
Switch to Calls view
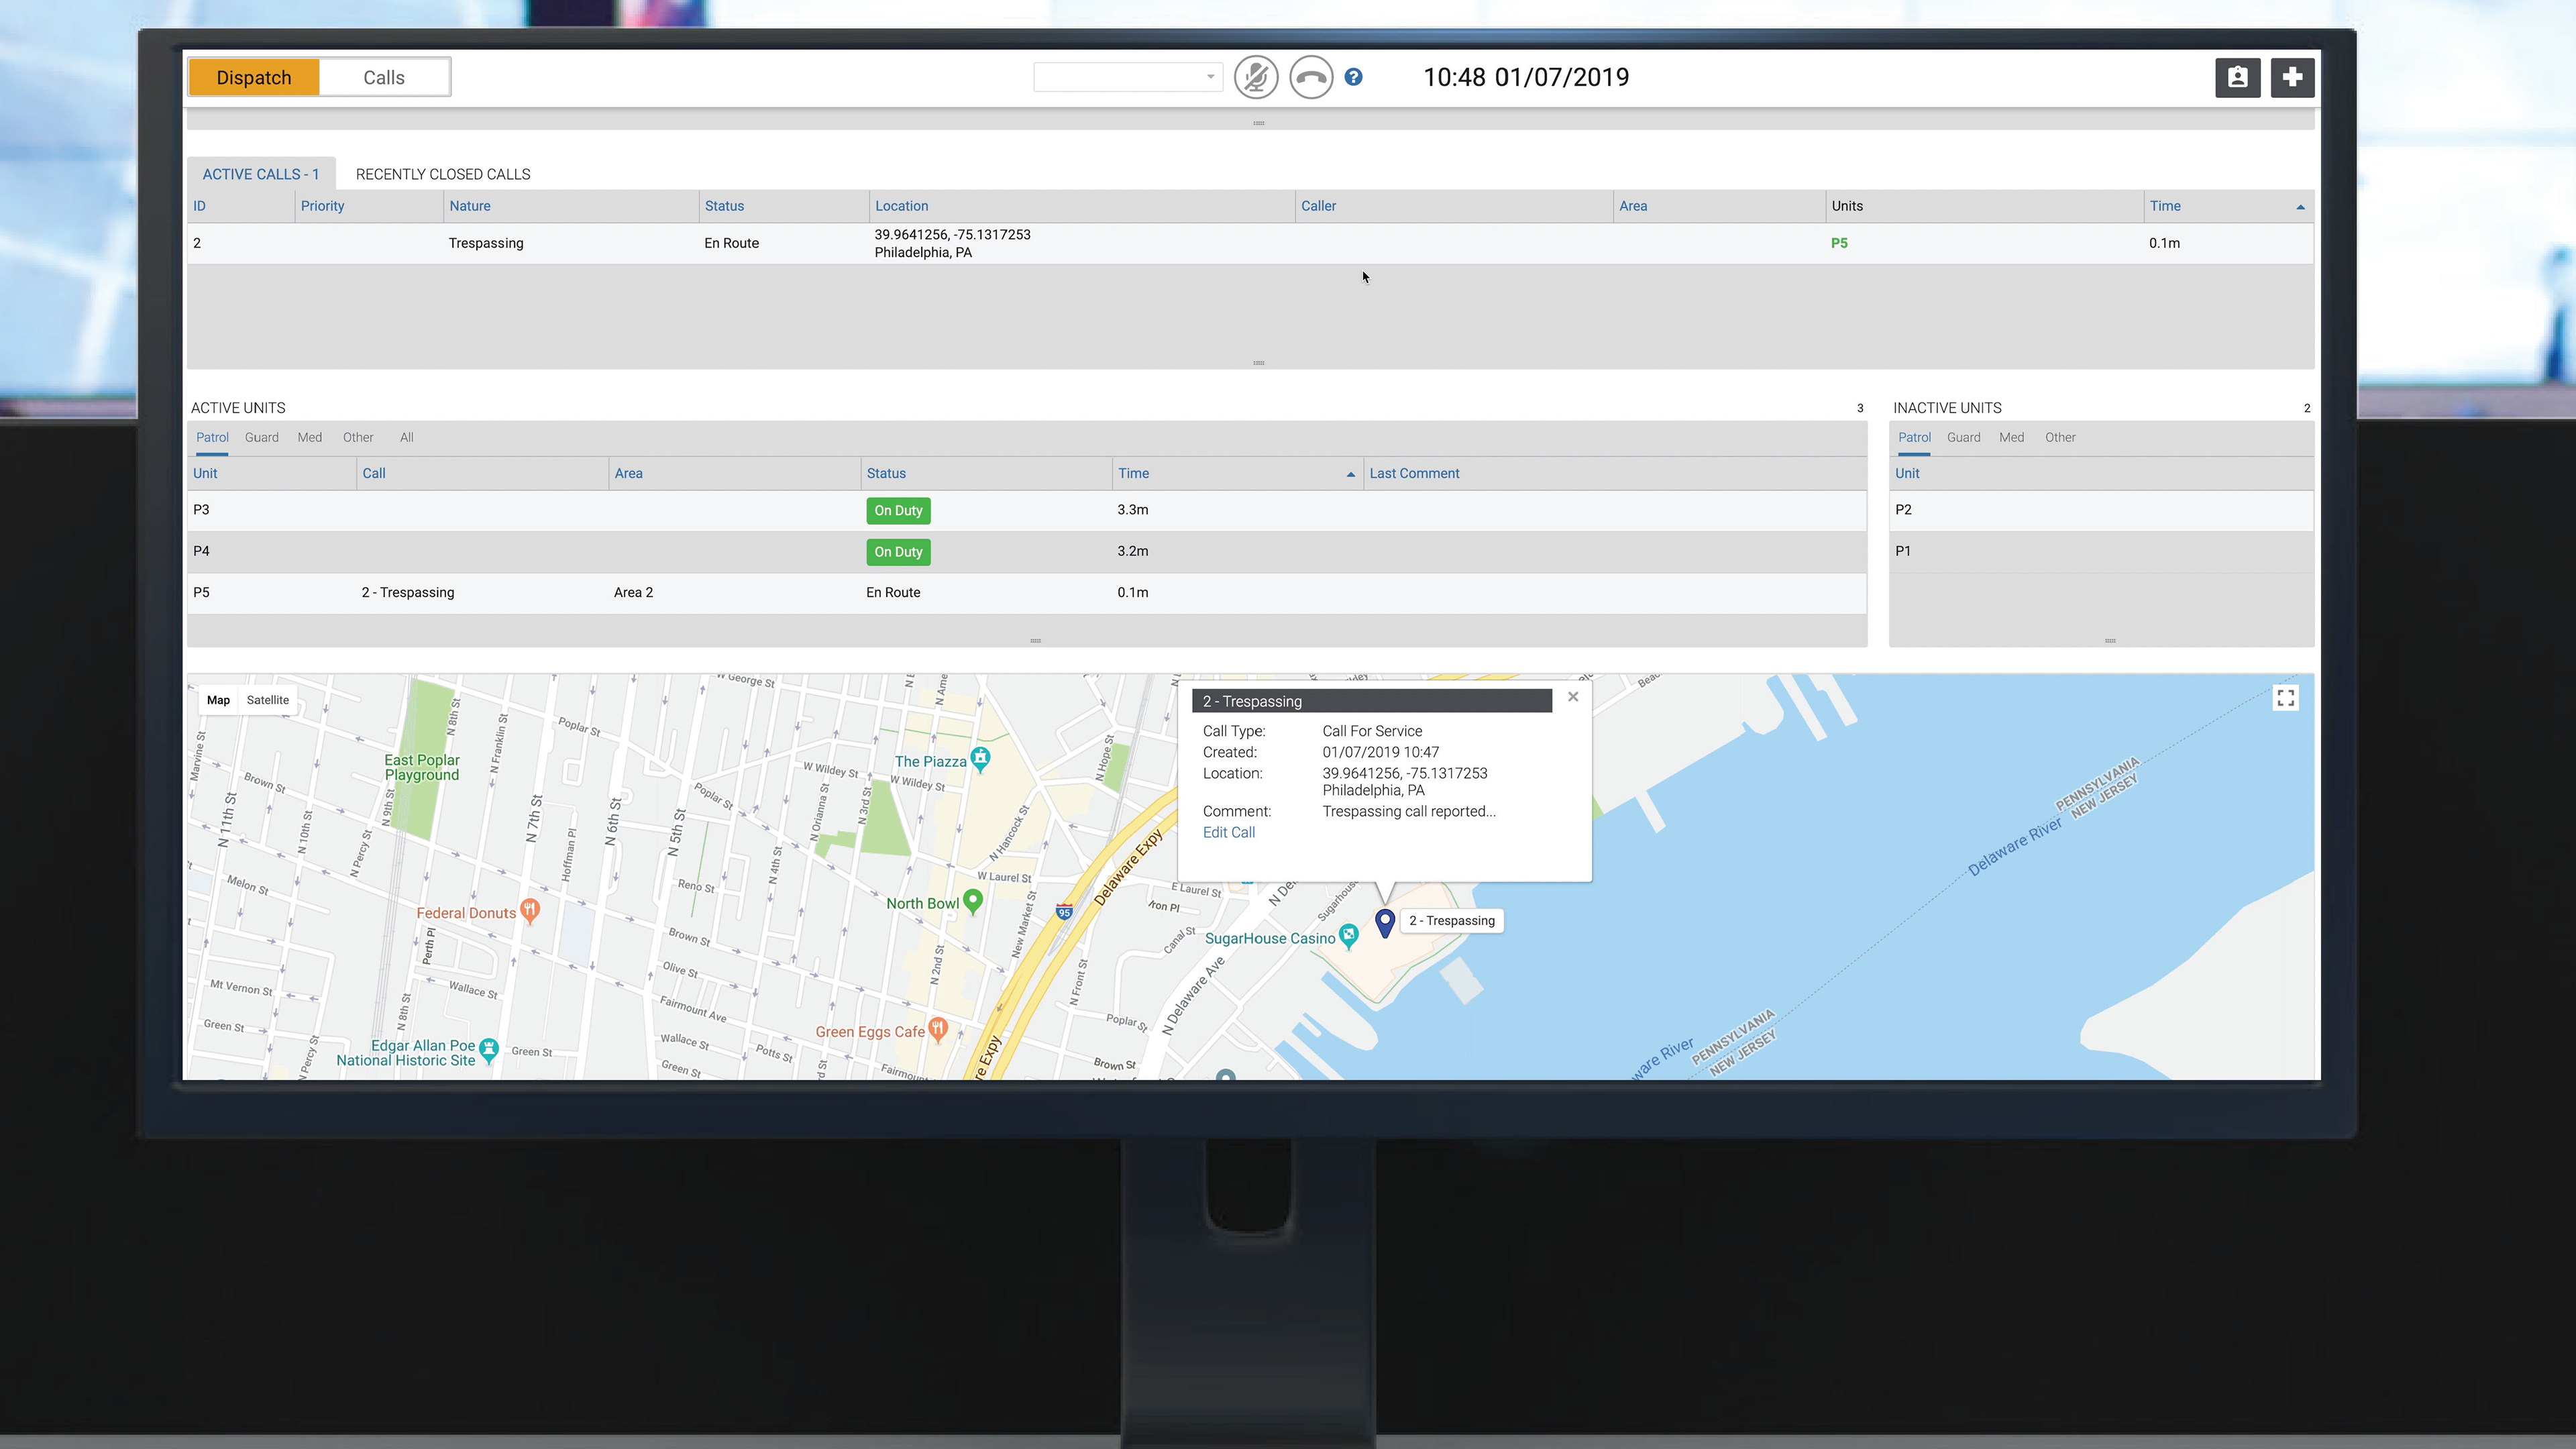pos(384,77)
